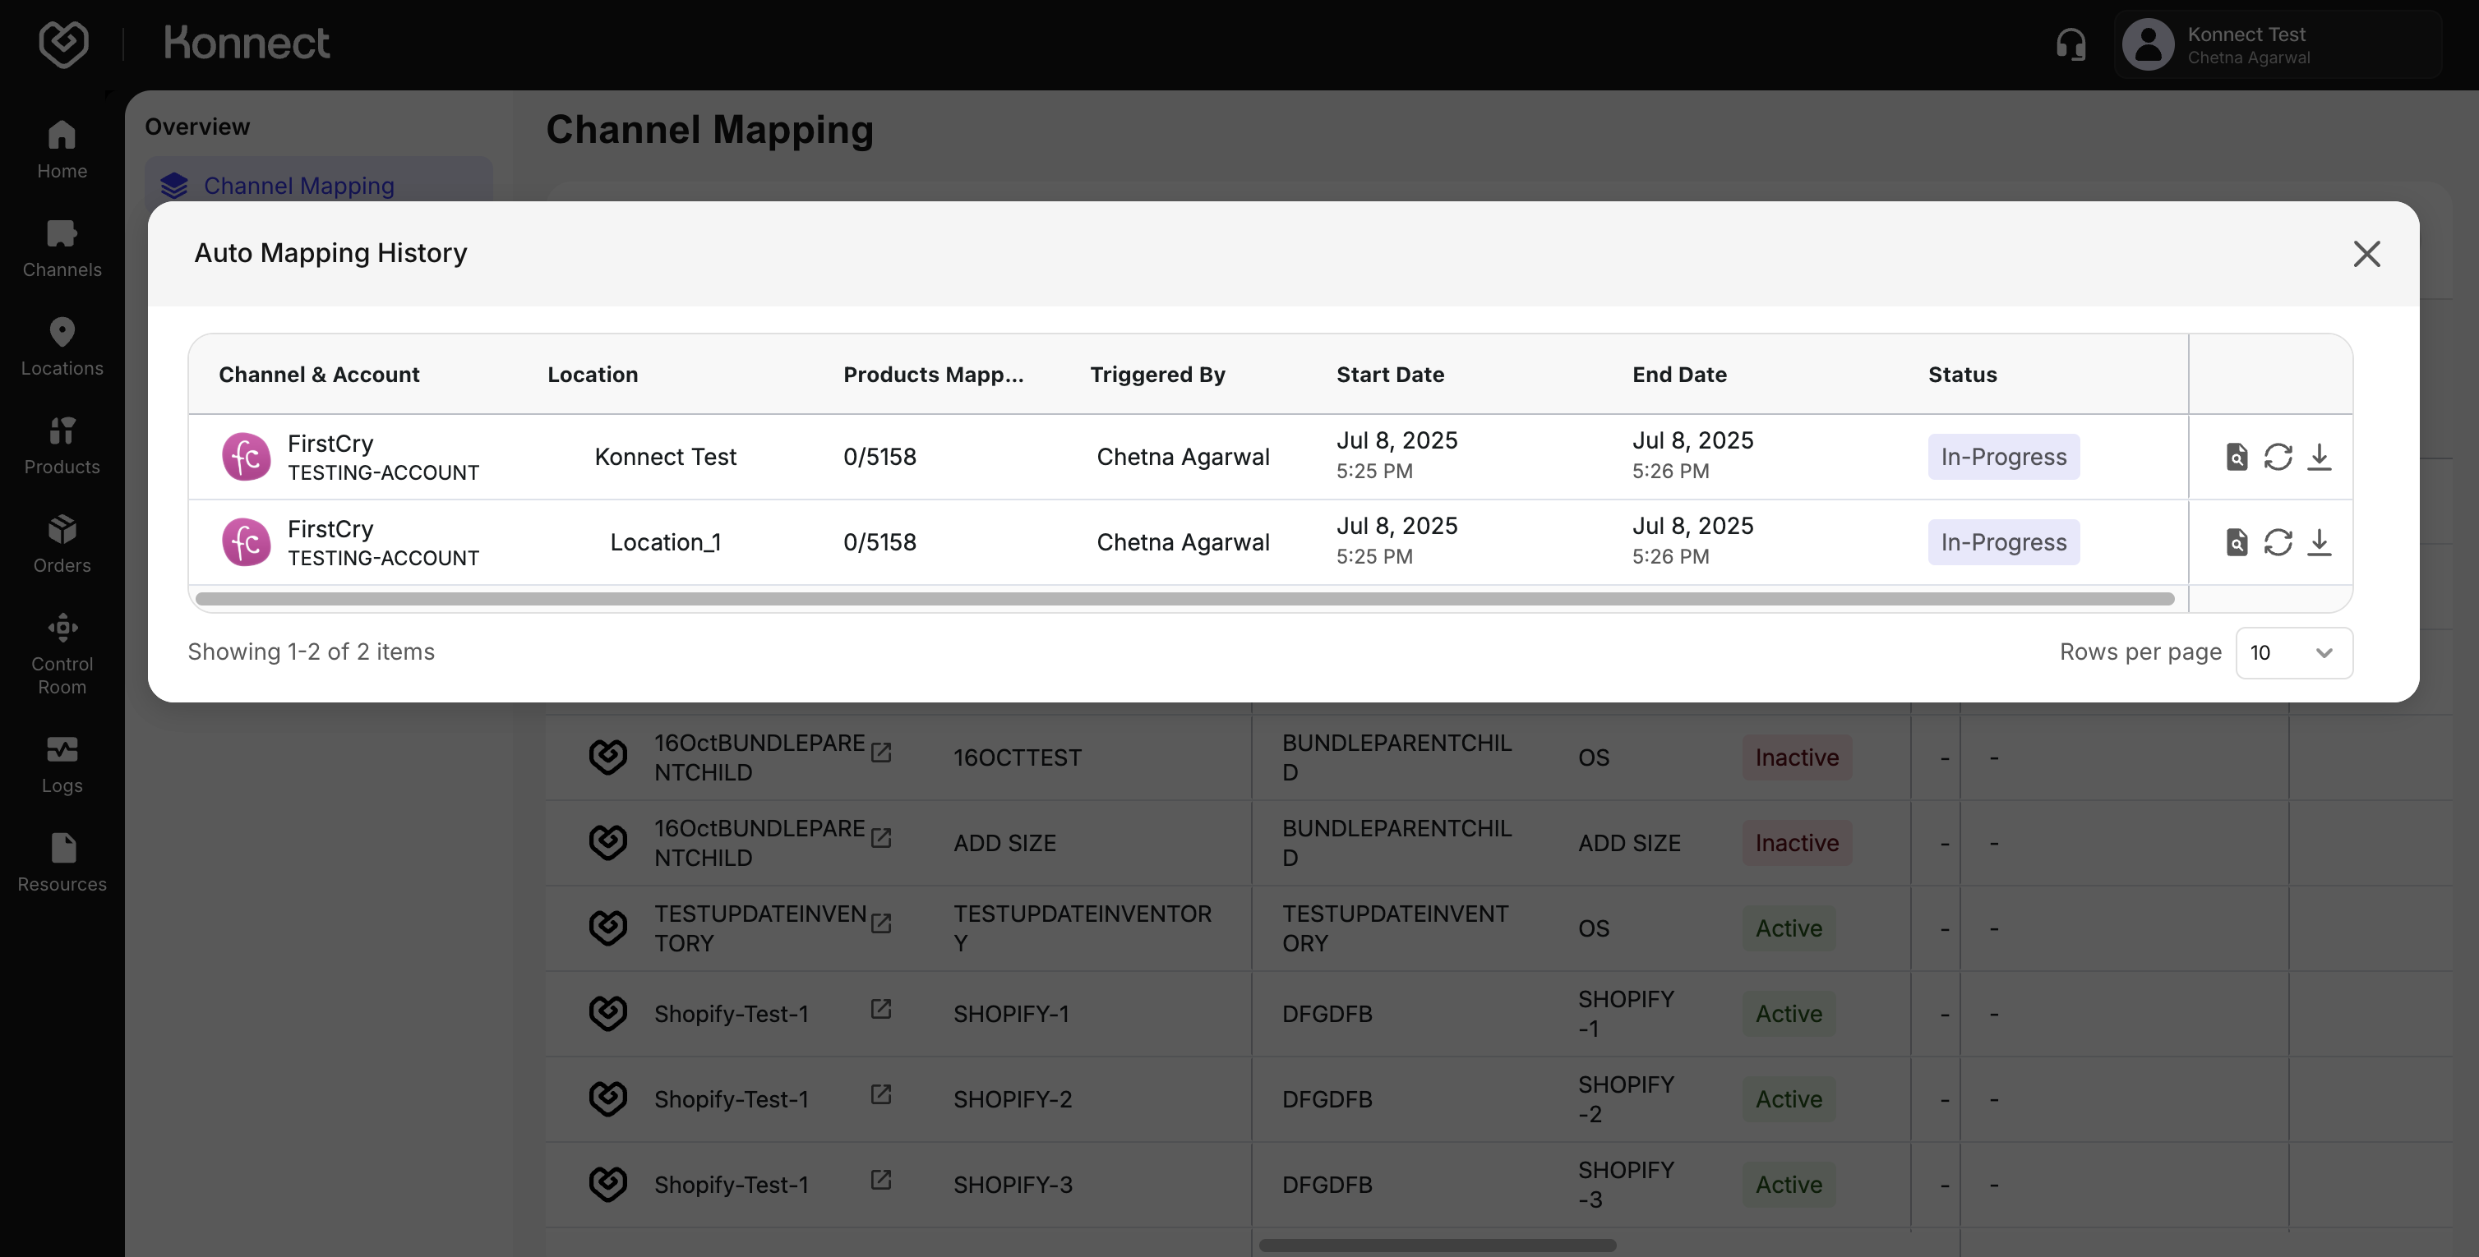Open Control Room in sidebar

(x=62, y=655)
